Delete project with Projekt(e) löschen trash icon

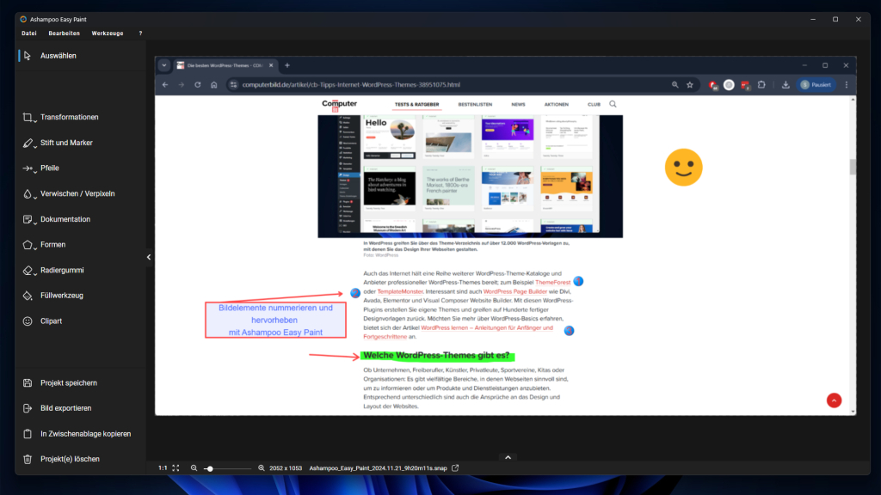(x=28, y=459)
